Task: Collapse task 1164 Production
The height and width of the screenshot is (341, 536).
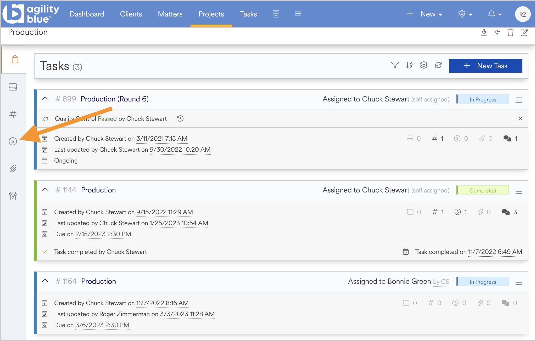Action: [45, 281]
